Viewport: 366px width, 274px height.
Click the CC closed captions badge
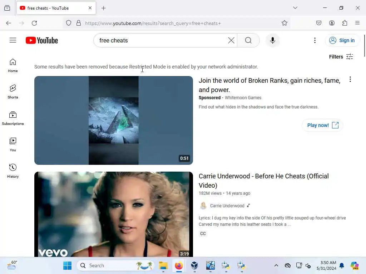tap(203, 233)
